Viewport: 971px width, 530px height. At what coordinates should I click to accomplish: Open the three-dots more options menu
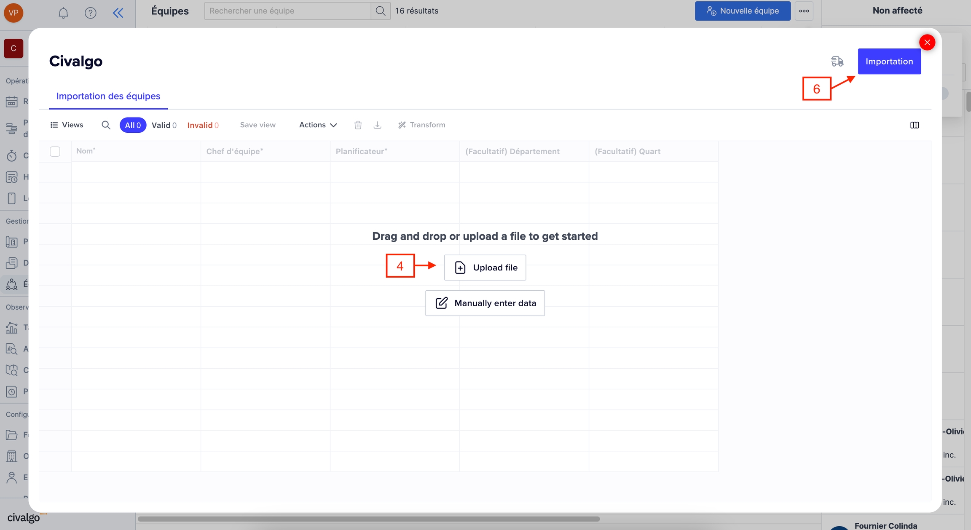coord(804,11)
